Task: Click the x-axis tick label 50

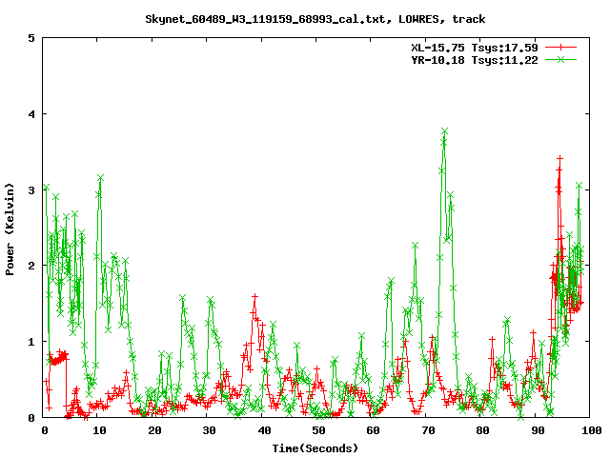Action: point(318,430)
